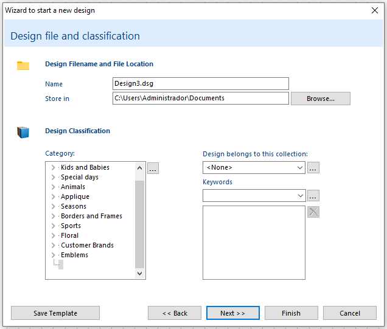
Task: Click into the design Name field
Action: click(x=200, y=84)
